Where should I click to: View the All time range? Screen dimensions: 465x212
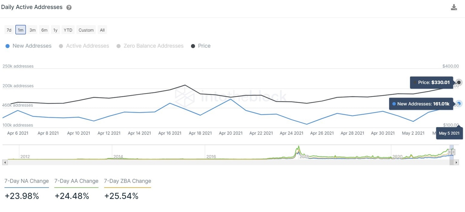(x=102, y=30)
